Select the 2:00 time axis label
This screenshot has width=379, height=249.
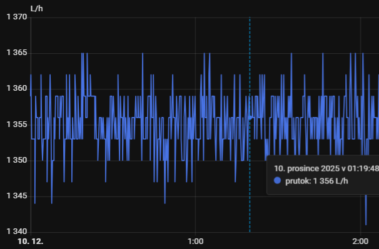coord(360,241)
